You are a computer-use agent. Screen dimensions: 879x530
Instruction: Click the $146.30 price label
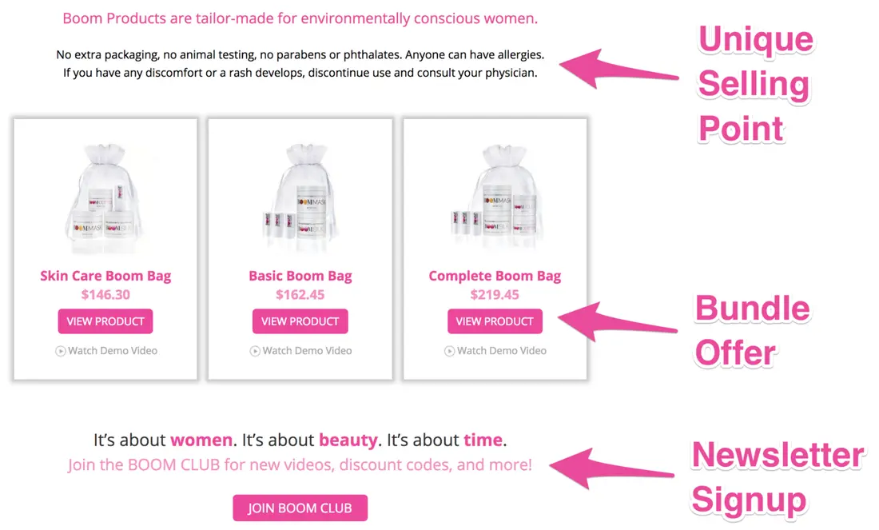pos(105,295)
